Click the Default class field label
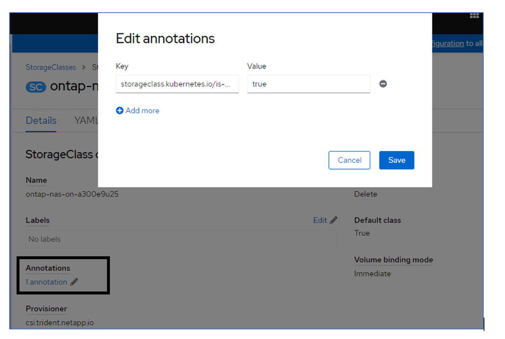This screenshot has height=339, width=505. tap(377, 220)
